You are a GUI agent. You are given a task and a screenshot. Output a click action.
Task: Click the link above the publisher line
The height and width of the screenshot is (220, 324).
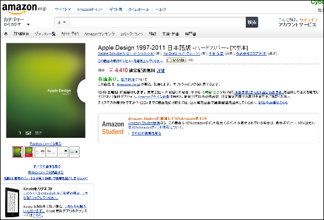click(x=46, y=173)
